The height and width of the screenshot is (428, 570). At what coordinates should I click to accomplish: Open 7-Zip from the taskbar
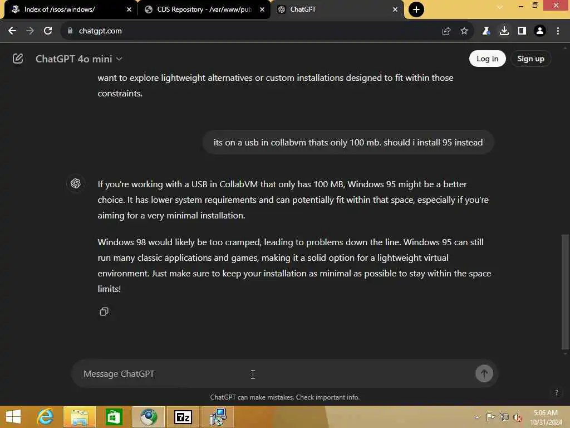pyautogui.click(x=183, y=417)
